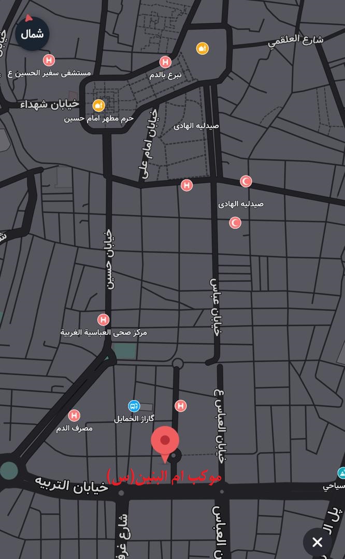This screenshot has height=559, width=345.
Task: Tap the hospital icon above تبرع بالدم
Action: pos(165,62)
